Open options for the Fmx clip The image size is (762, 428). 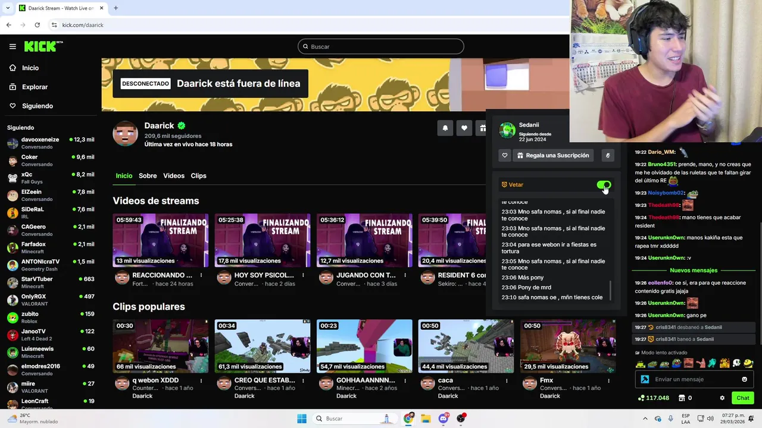(x=608, y=380)
